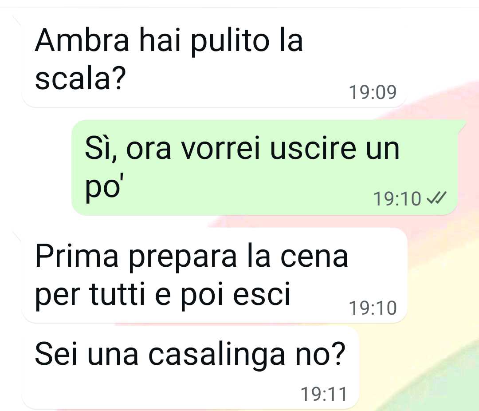Tap the word 'scala?' in first message
479x411 pixels.
(x=80, y=78)
